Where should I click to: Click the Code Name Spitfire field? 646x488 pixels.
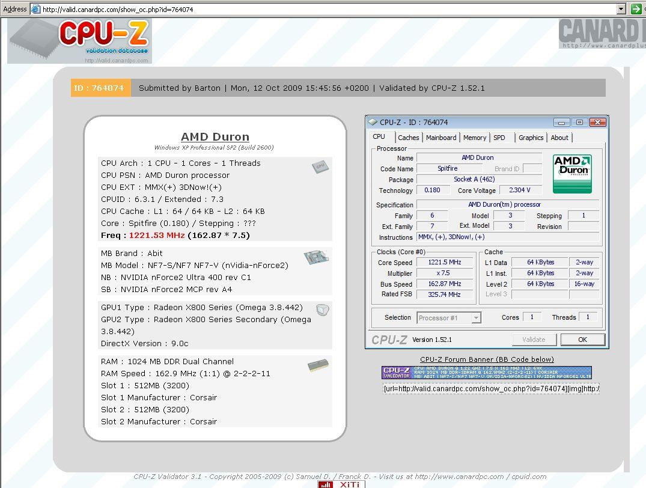449,168
